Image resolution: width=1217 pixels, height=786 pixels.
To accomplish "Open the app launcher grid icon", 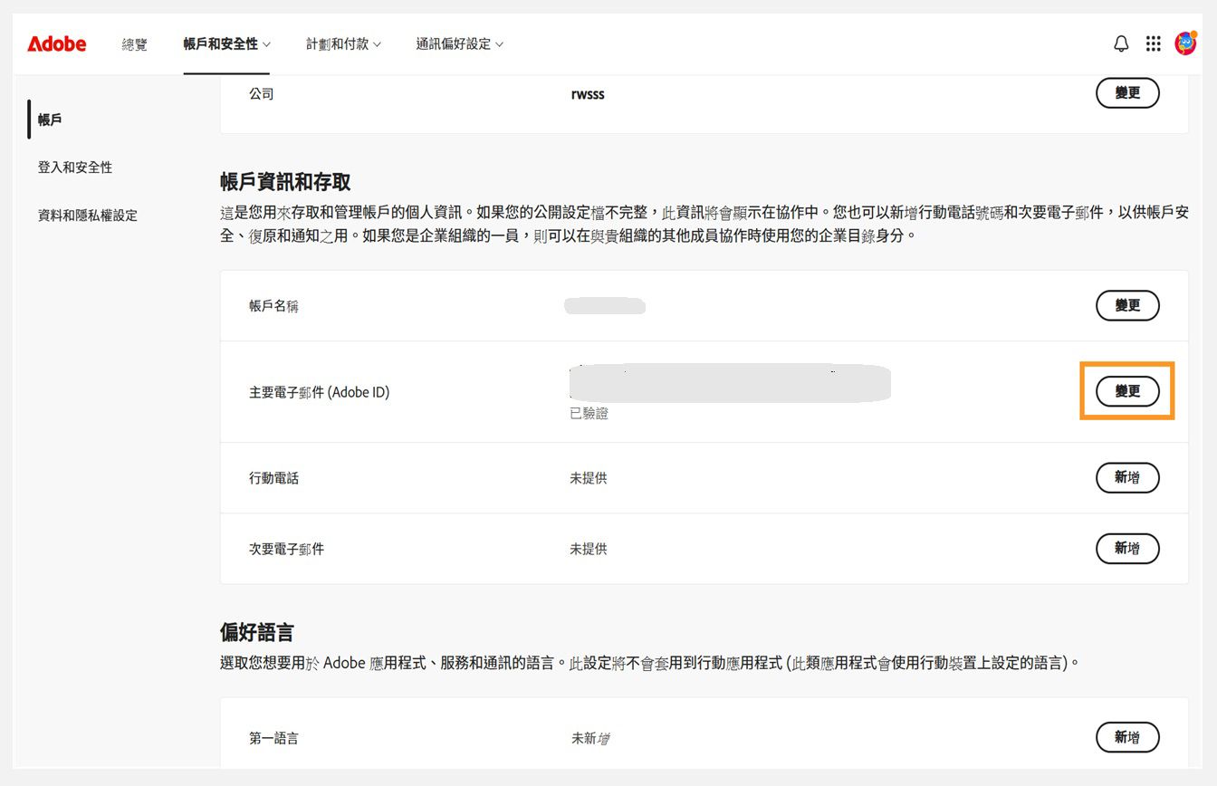I will point(1153,43).
